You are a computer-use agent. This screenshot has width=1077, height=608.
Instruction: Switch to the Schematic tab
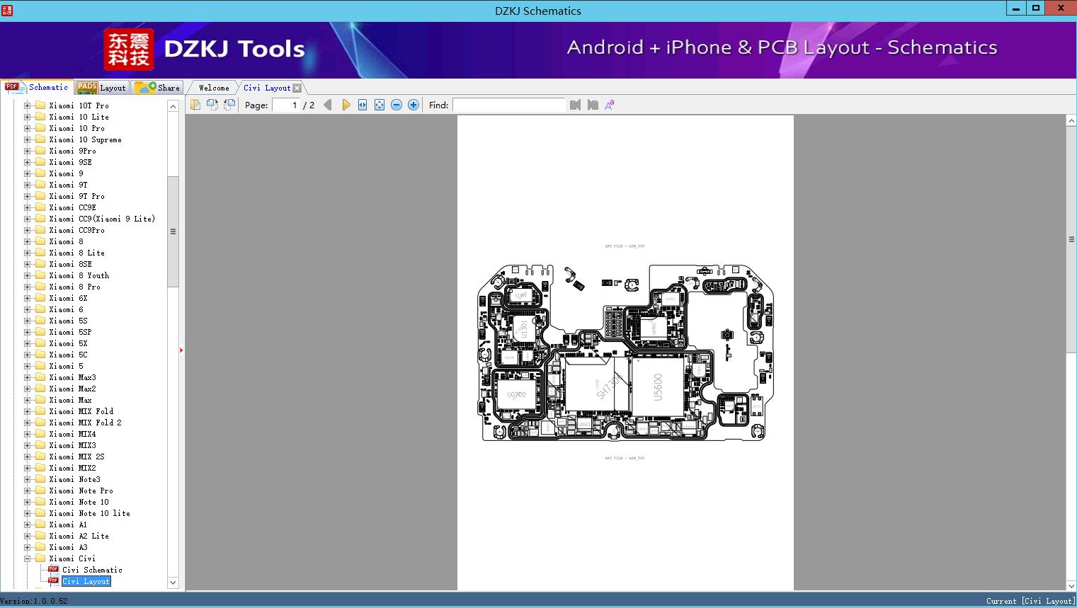click(37, 87)
